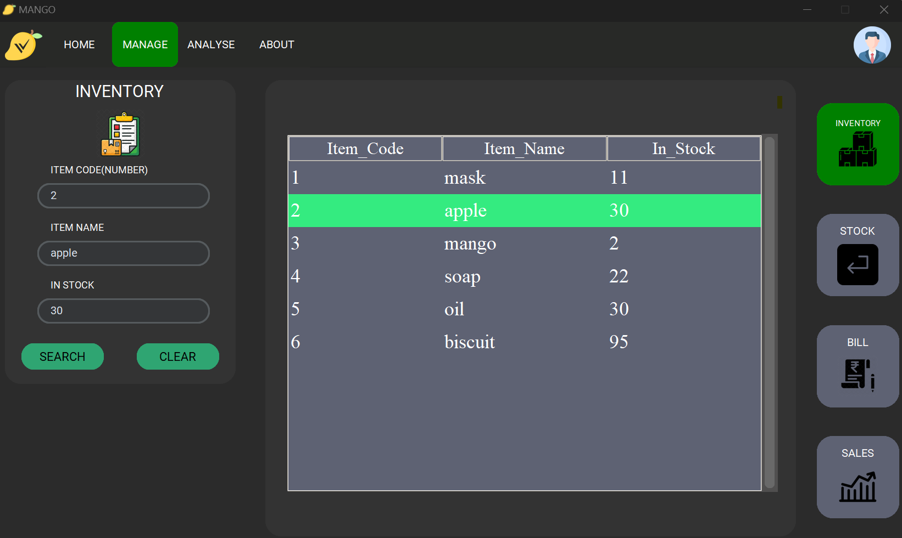Go to the ABOUT page
Image resolution: width=902 pixels, height=538 pixels.
pos(276,44)
